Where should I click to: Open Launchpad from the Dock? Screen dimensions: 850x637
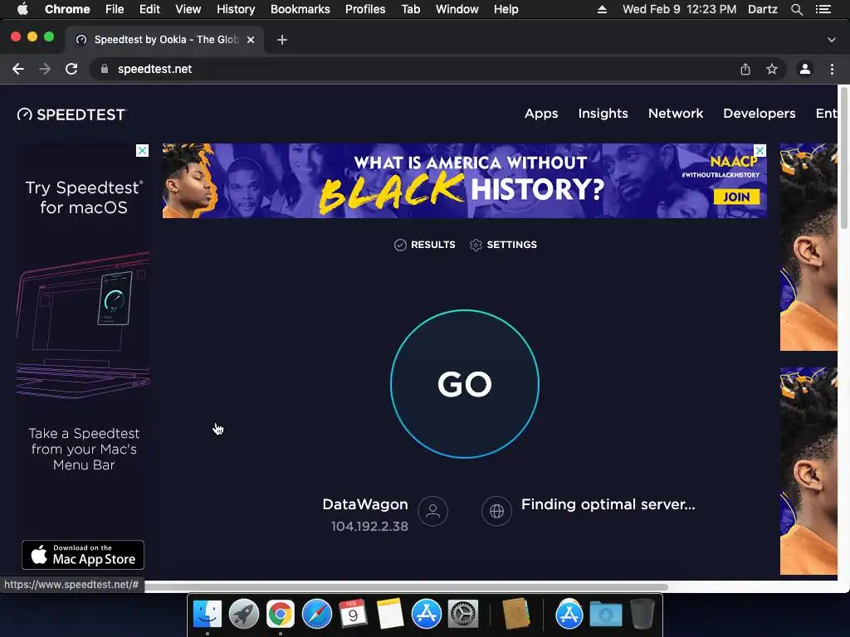(244, 615)
